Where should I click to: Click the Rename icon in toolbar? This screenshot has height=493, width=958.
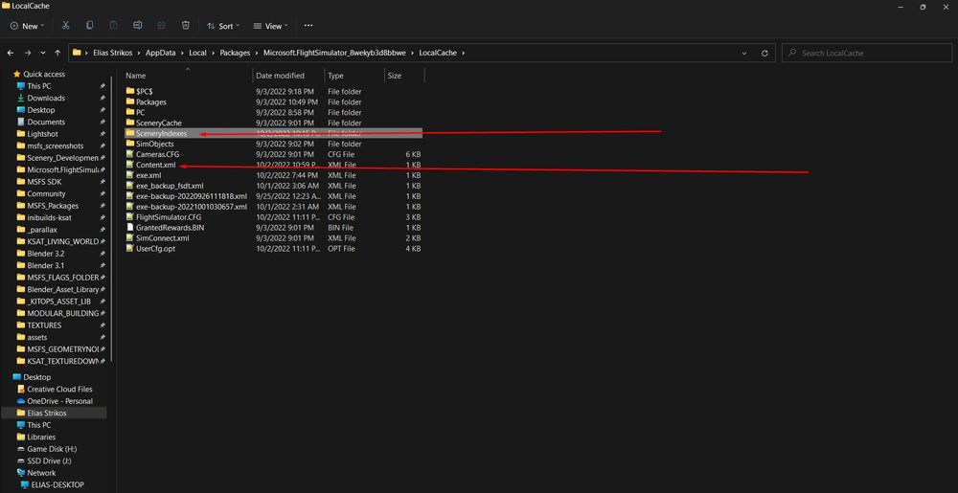[x=138, y=26]
